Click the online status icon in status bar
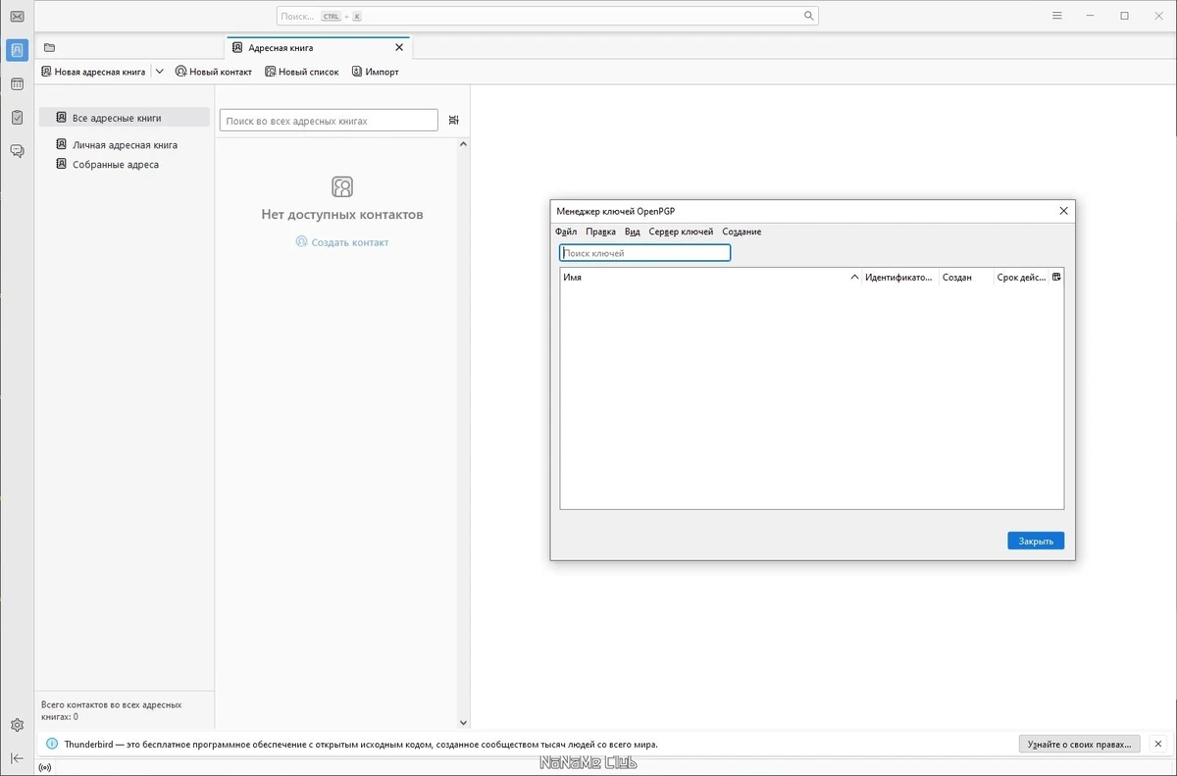Viewport: 1177px width, 776px height. (45, 767)
